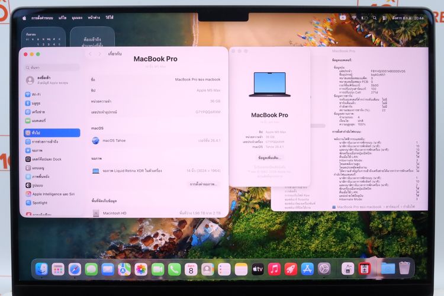Launch Apple TV from the Dock
This screenshot has height=296, width=444.
[x=258, y=269]
